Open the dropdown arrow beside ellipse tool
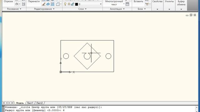This screenshot has width=200, height=112. click(20, 4)
